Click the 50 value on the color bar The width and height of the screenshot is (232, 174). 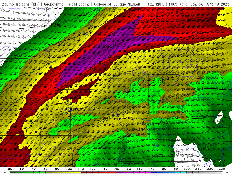coord(10,169)
